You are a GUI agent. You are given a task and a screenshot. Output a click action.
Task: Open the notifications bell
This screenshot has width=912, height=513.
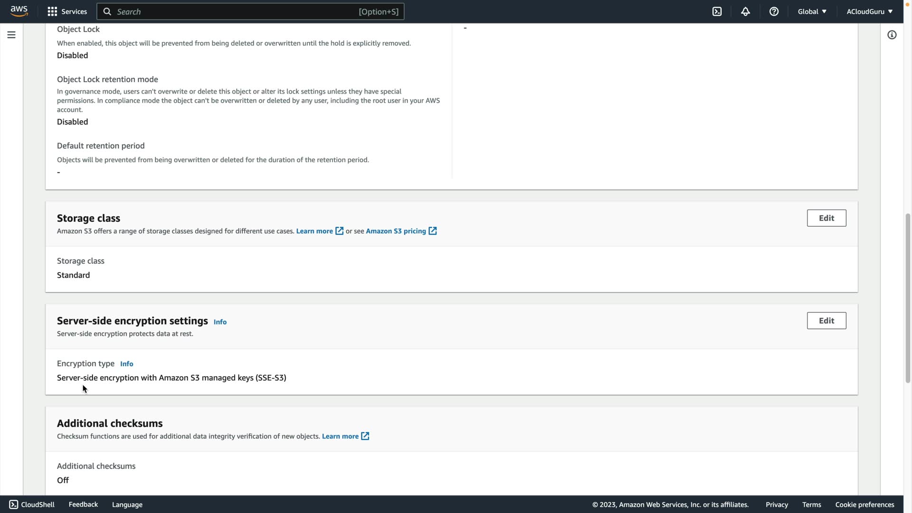point(745,11)
